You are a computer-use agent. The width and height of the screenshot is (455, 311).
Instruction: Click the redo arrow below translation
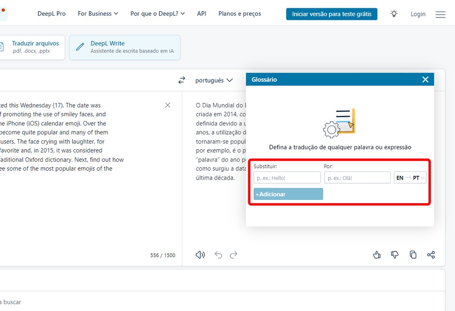point(233,255)
